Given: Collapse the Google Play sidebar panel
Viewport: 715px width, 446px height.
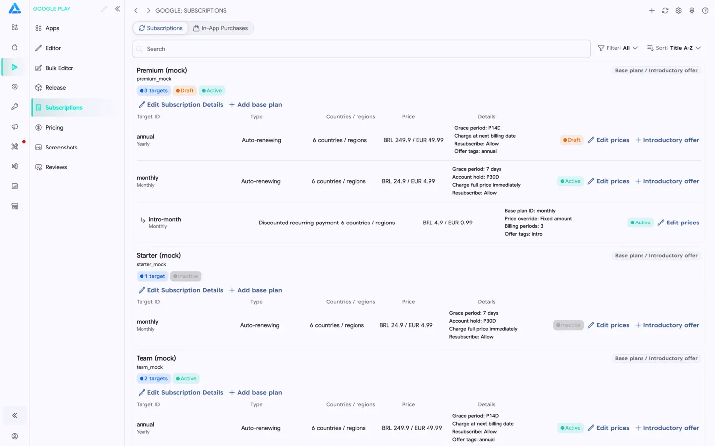Looking at the screenshot, I should pos(118,9).
